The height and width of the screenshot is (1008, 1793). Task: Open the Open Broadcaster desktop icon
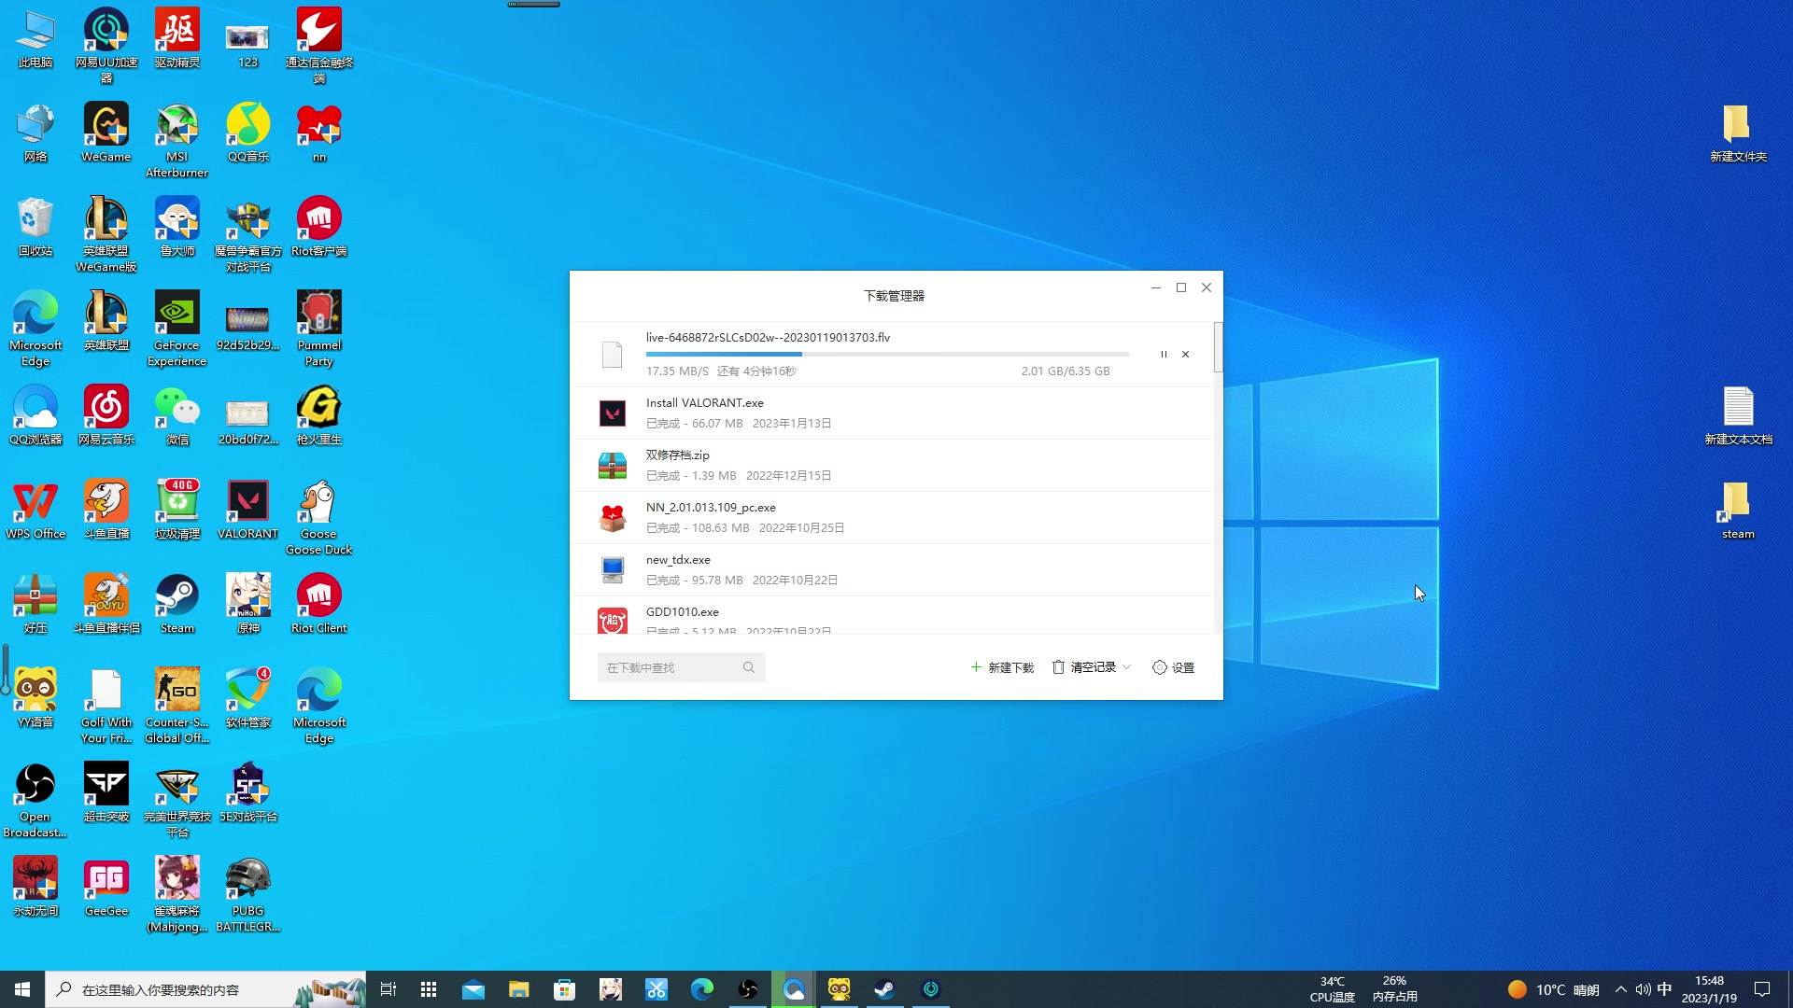click(x=35, y=800)
